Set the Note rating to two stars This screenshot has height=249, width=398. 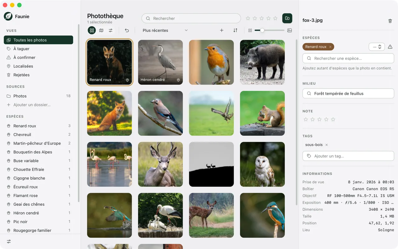point(312,120)
